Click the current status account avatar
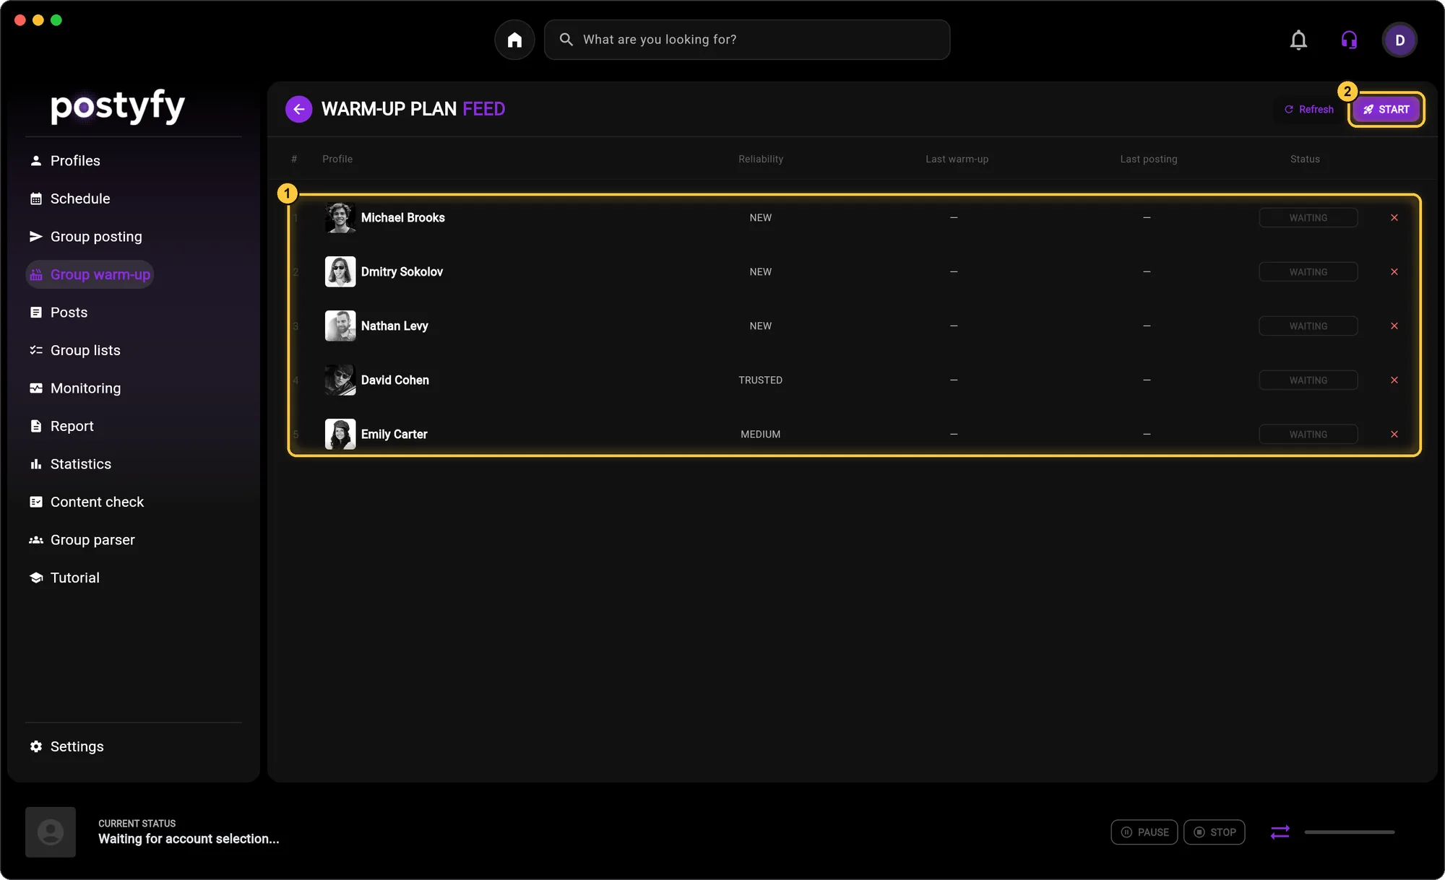Image resolution: width=1445 pixels, height=880 pixels. [51, 832]
